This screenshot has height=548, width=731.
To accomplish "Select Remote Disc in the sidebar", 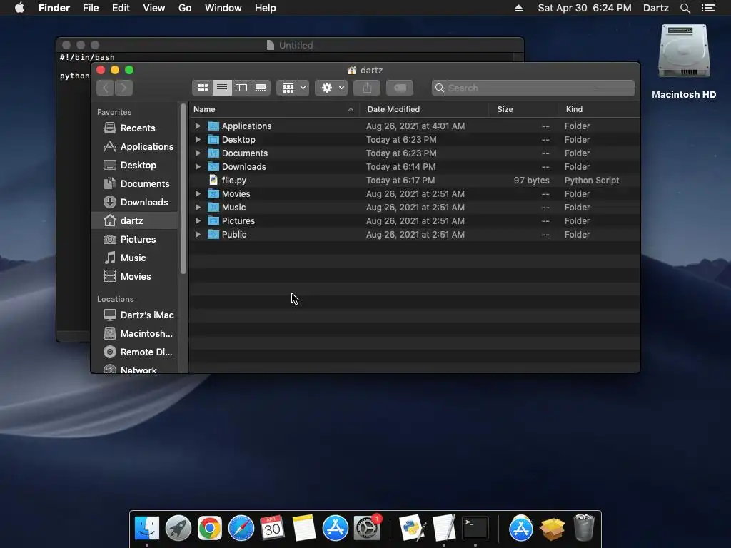I will [x=134, y=352].
